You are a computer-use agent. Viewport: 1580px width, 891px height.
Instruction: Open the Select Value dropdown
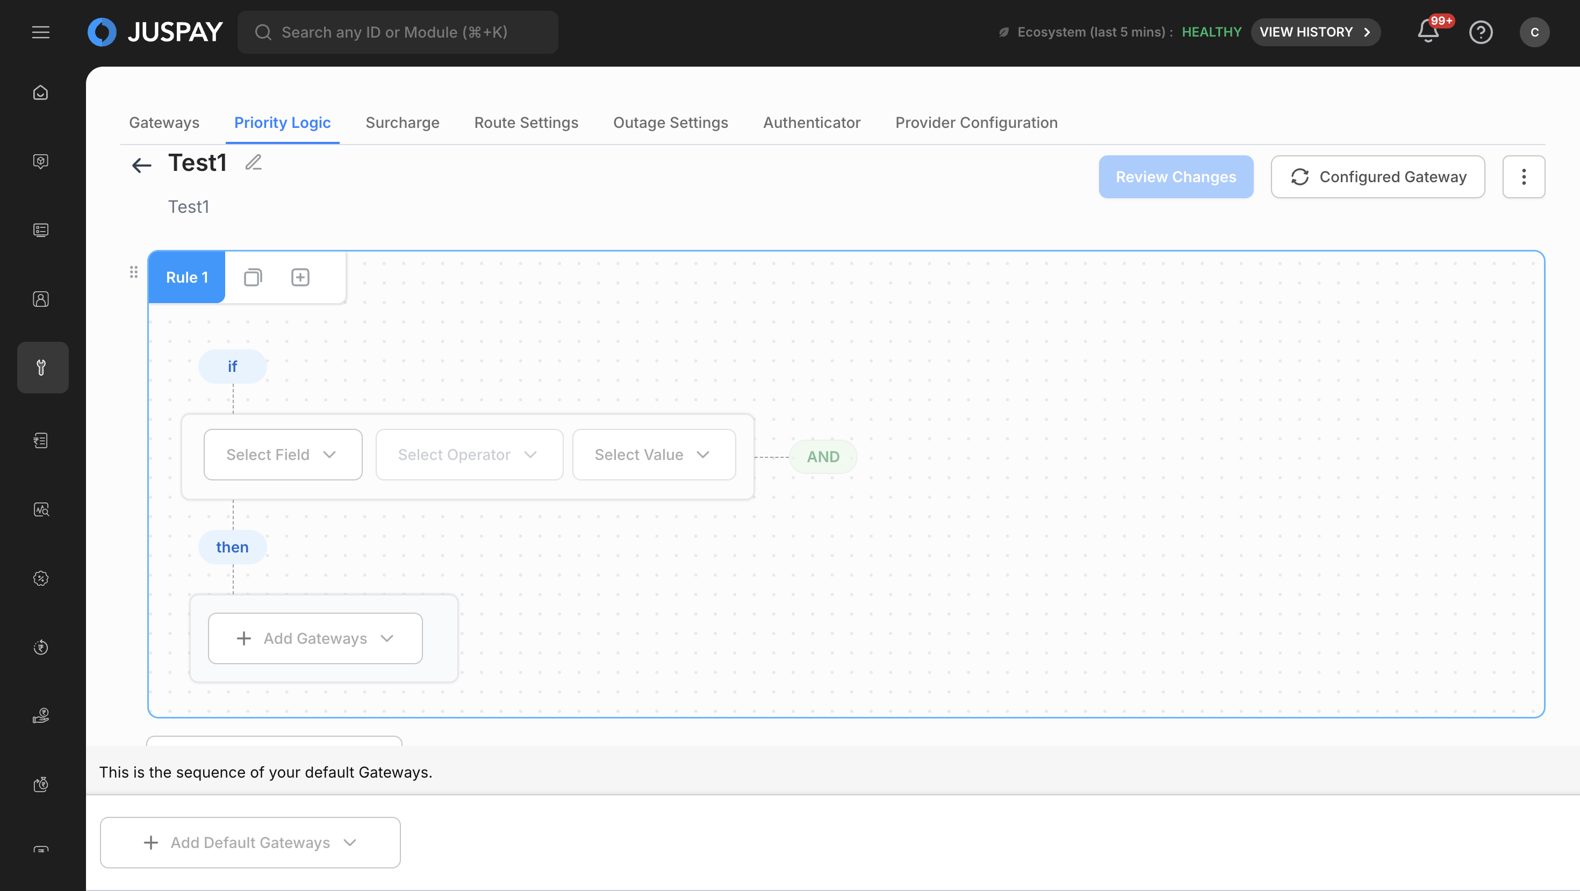pos(653,455)
